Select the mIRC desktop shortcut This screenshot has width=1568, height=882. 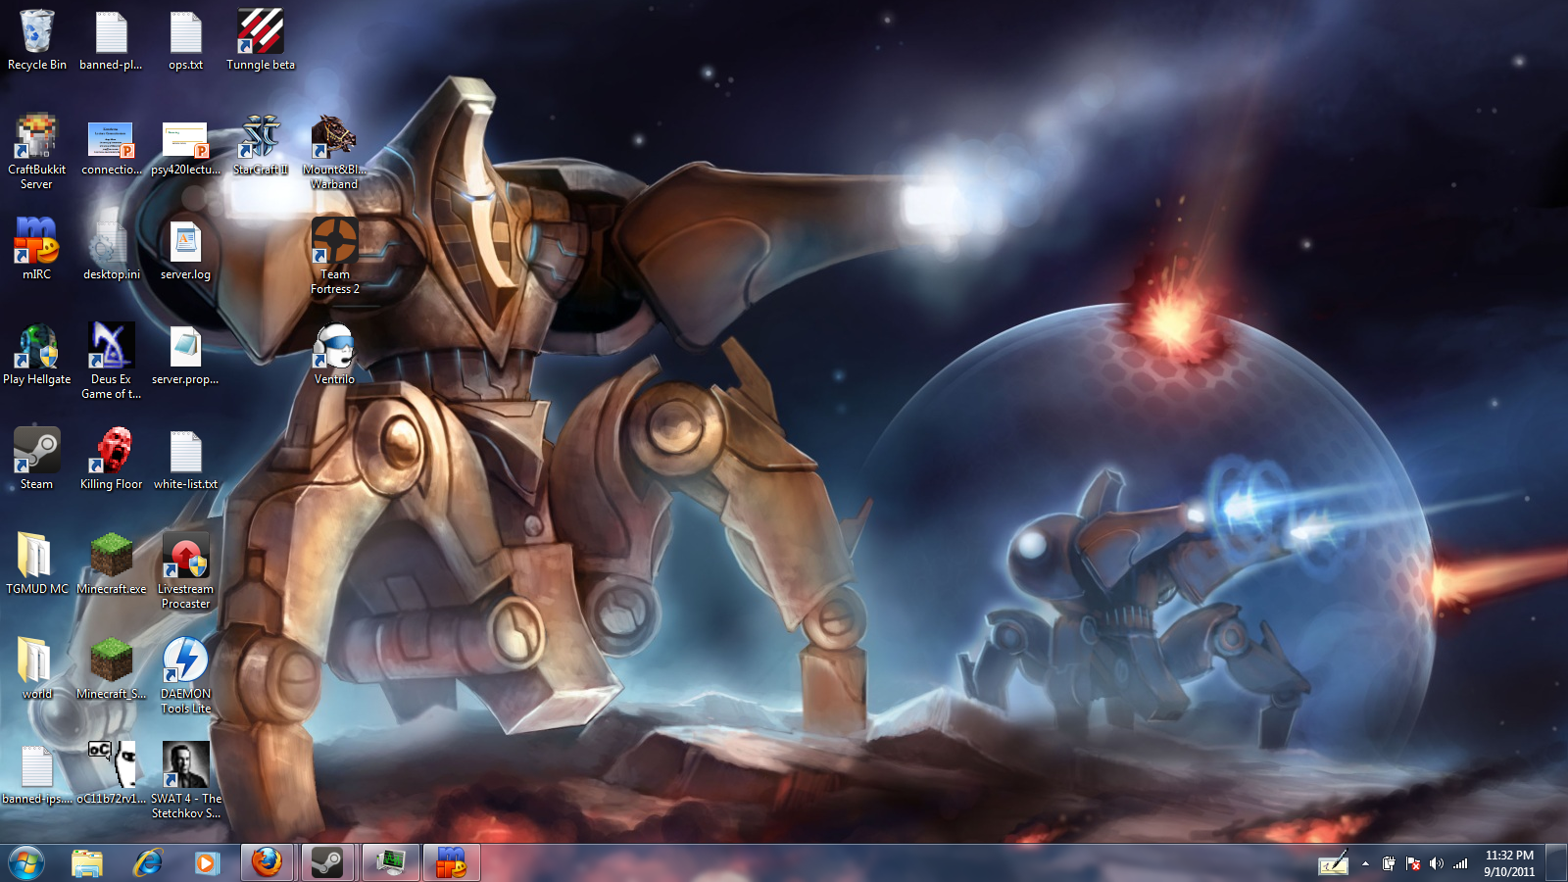pyautogui.click(x=36, y=243)
